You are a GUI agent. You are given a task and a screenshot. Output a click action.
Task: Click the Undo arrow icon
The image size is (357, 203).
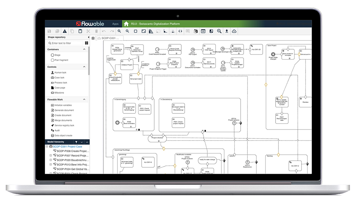[104, 31]
